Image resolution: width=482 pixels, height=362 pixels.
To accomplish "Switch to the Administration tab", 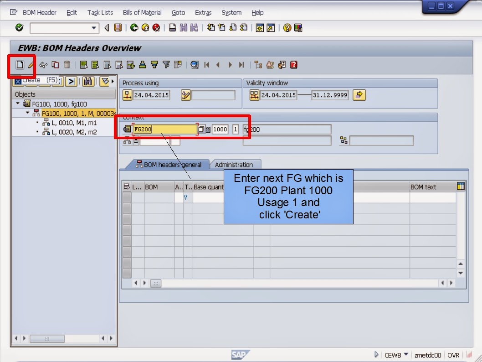I will 236,165.
